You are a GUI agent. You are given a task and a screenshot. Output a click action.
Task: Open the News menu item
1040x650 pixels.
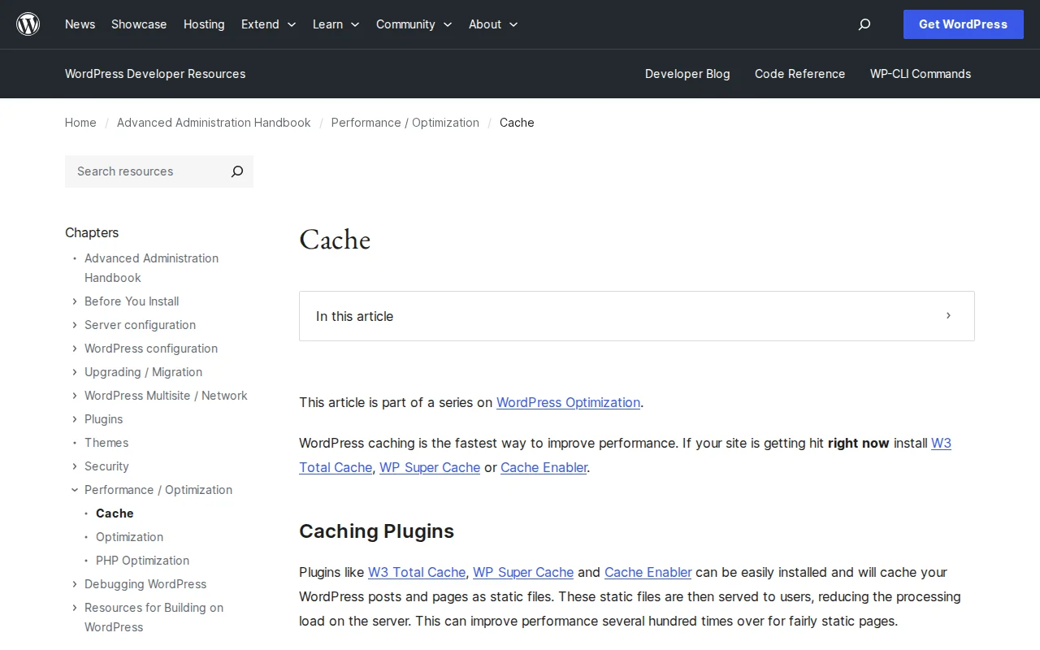pos(80,24)
